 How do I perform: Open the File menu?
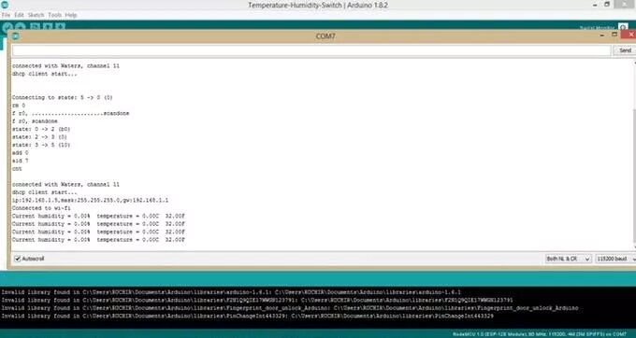tap(6, 15)
